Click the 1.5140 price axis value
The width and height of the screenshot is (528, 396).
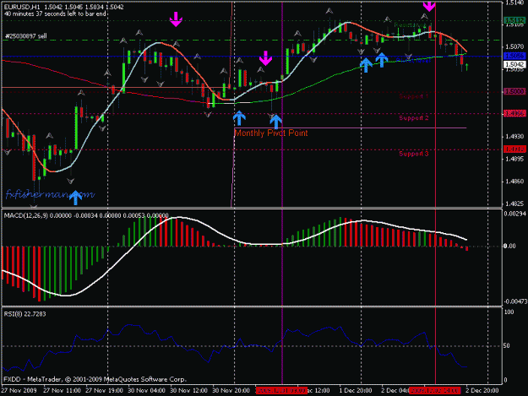pos(514,3)
